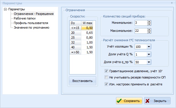This screenshot has height=108, width=176.
Task: Select W max cell 1,00
Action: (x=87, y=42)
